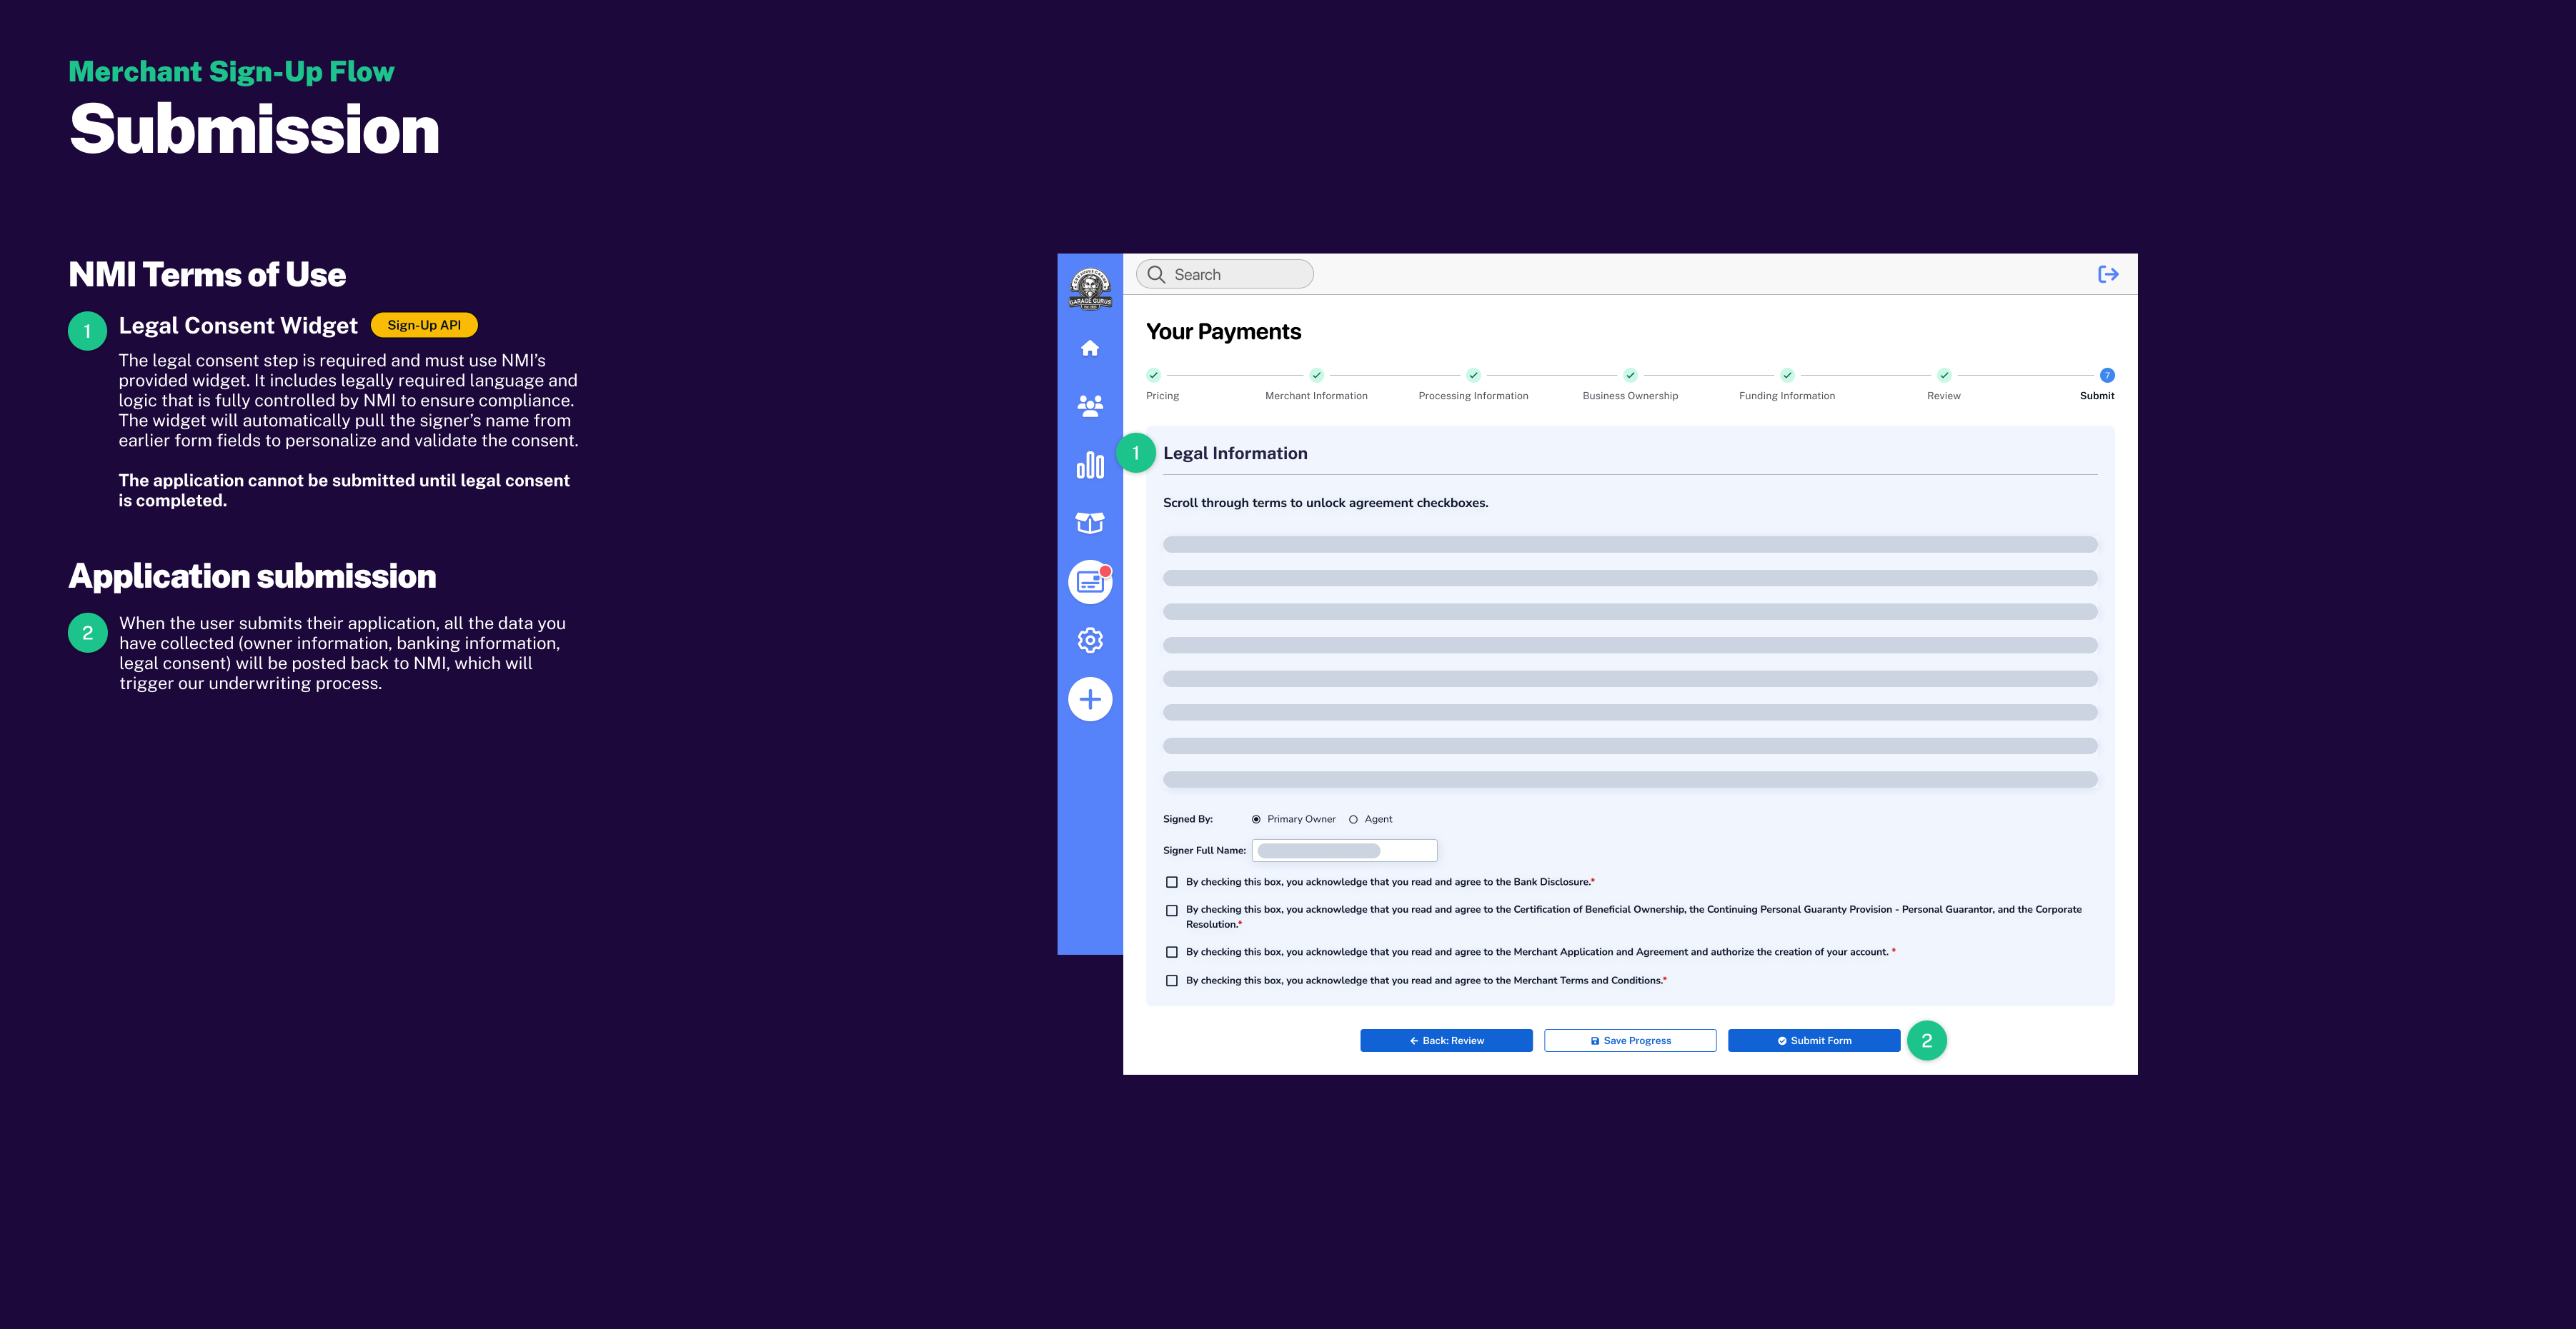Screen dimensions: 2576x1329
Task: Click the Garage Gurus logo
Action: tap(1090, 290)
